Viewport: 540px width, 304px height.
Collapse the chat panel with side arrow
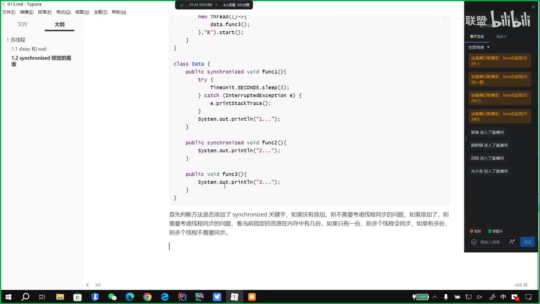(466, 138)
